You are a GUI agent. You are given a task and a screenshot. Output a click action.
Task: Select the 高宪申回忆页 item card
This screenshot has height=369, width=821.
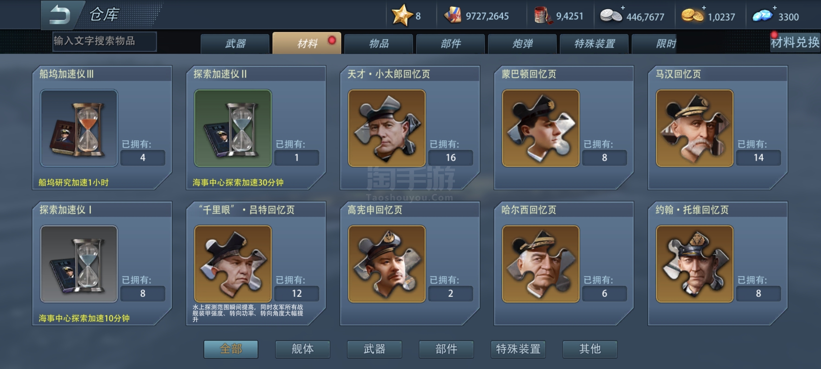409,263
